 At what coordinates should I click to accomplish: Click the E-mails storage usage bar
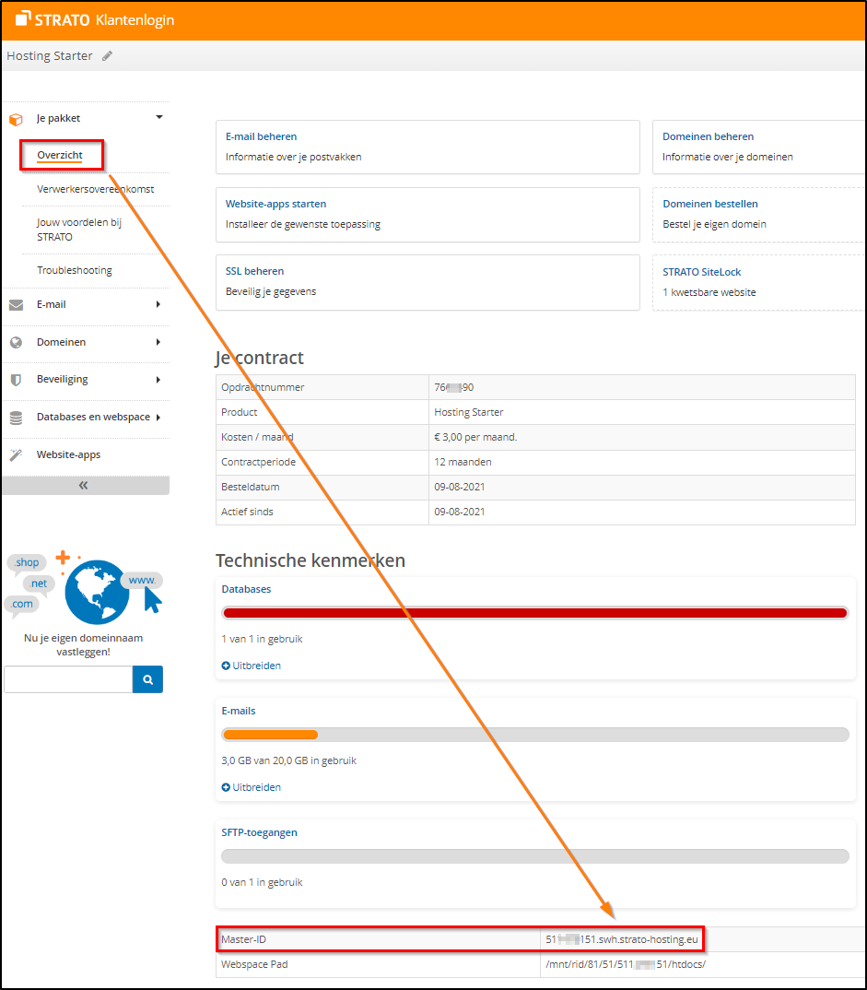(534, 735)
